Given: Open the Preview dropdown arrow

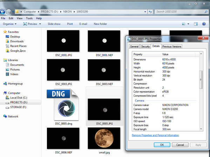Looking at the screenshot, I should click(40, 24).
